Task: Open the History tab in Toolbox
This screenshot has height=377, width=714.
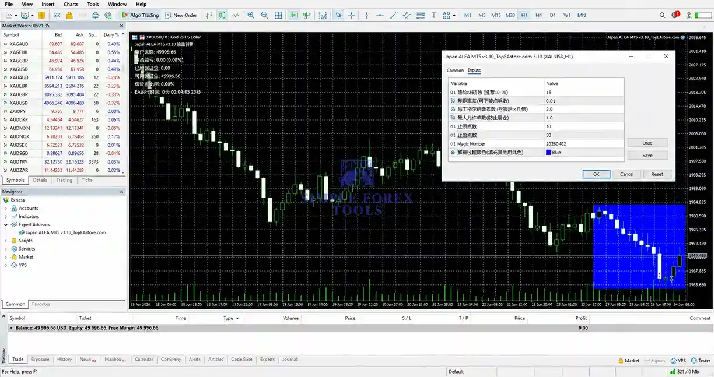Action: point(64,360)
